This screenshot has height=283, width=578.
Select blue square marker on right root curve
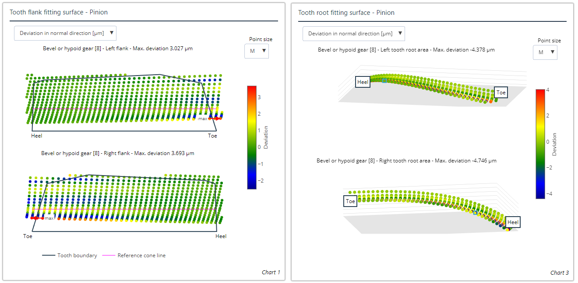tap(475, 213)
